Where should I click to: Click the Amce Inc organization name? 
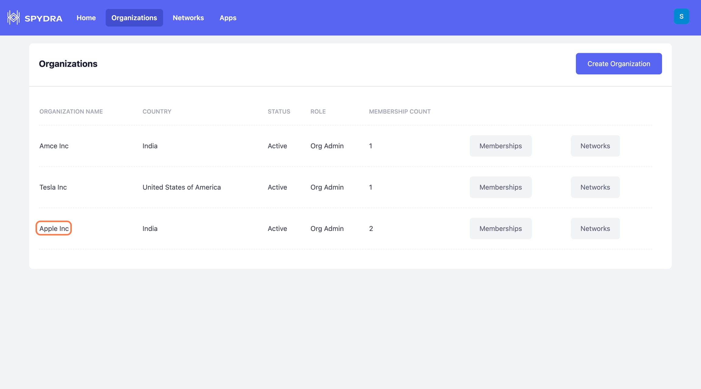pyautogui.click(x=54, y=146)
